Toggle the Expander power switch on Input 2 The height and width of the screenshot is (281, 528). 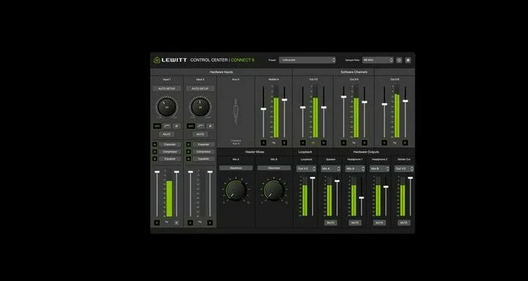tap(189, 145)
